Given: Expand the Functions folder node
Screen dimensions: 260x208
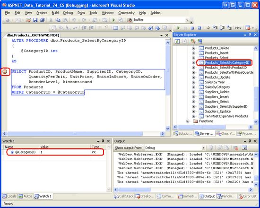Looking at the screenshot, I should [188, 121].
